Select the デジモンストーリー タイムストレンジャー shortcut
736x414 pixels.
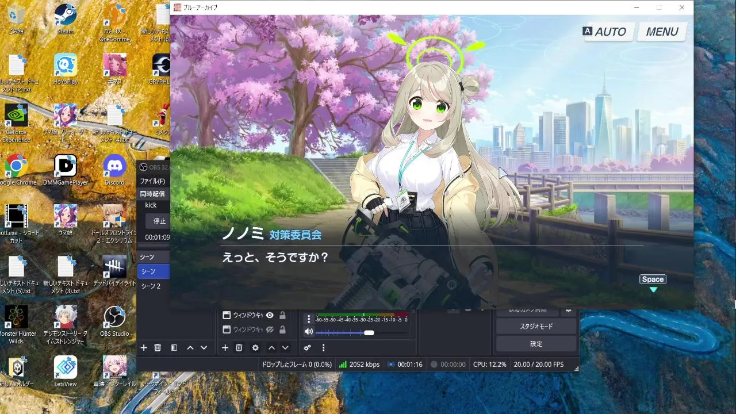click(x=66, y=325)
